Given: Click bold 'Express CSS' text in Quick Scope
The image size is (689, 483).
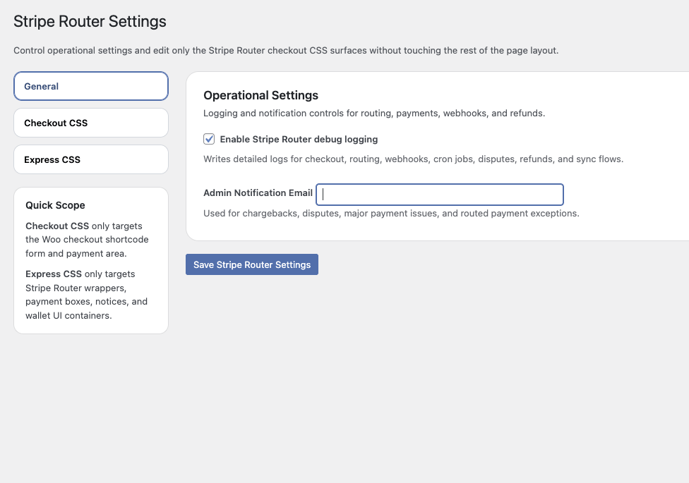Looking at the screenshot, I should (54, 274).
